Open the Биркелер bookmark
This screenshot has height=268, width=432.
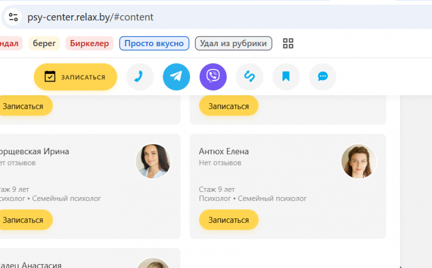click(89, 43)
